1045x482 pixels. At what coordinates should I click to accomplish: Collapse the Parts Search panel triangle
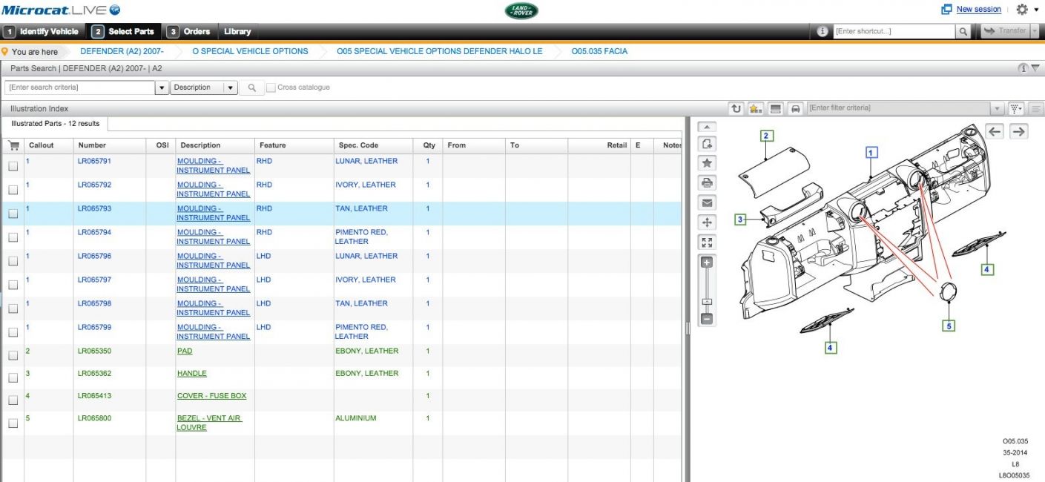click(1035, 68)
